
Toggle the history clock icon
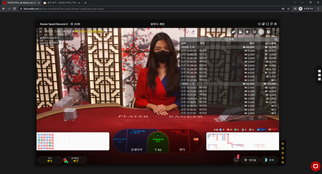261,32
